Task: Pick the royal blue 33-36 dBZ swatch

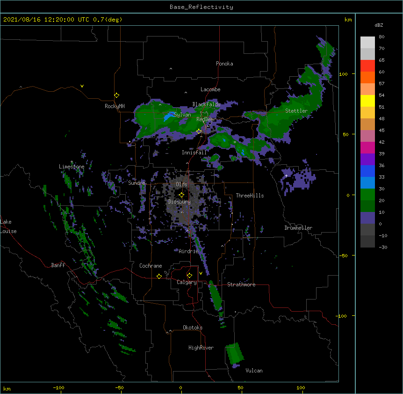Action: tap(367, 171)
